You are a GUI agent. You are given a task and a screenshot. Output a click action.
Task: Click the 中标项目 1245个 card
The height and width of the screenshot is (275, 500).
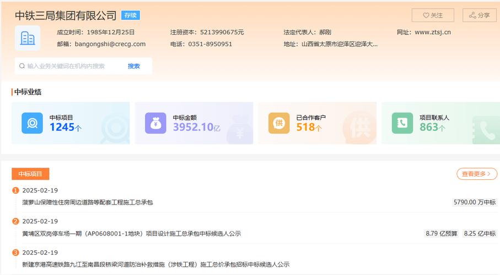tap(71, 123)
